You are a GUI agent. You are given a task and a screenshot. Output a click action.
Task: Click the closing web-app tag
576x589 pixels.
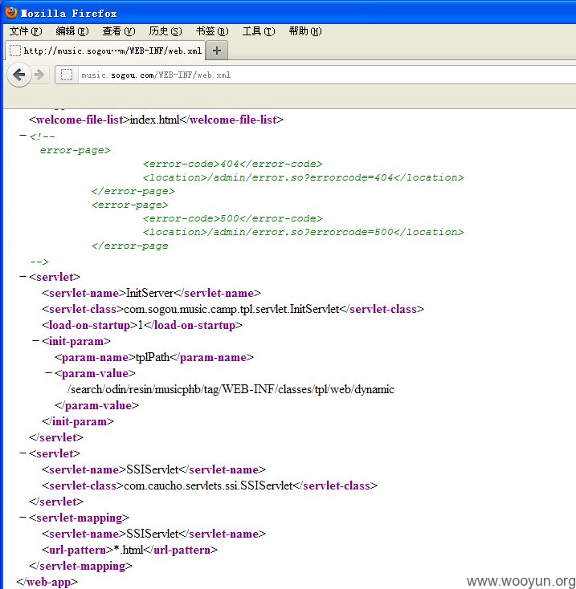point(47,582)
